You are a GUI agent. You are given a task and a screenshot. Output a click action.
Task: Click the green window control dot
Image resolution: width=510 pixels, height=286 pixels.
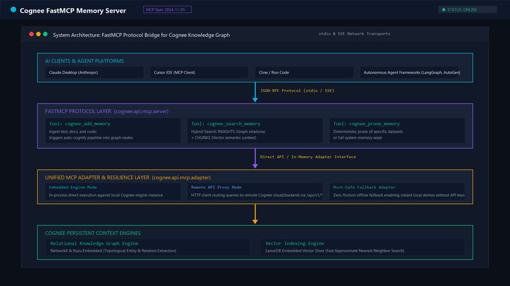[45, 34]
